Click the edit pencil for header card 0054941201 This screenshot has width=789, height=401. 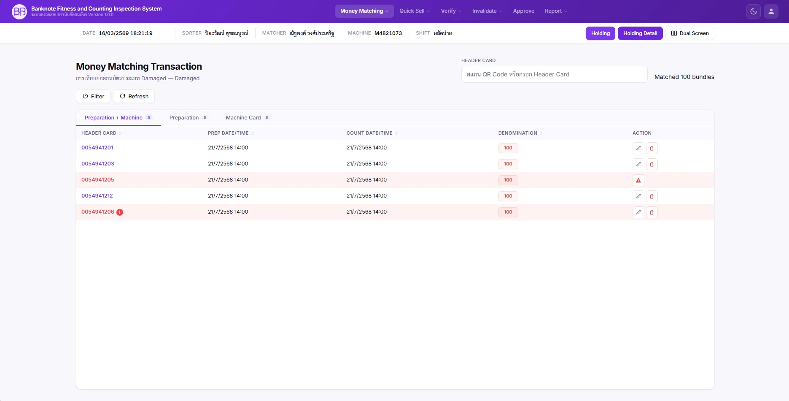(x=638, y=148)
